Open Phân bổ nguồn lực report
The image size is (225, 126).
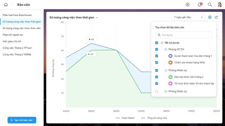coord(13,35)
